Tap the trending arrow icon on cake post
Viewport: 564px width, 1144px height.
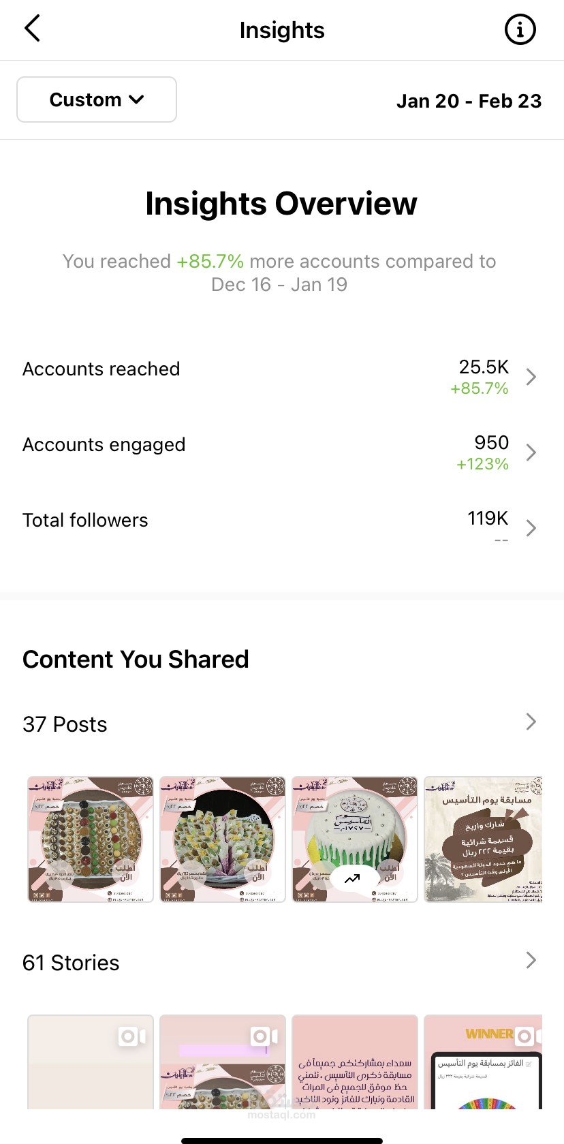coord(352,879)
